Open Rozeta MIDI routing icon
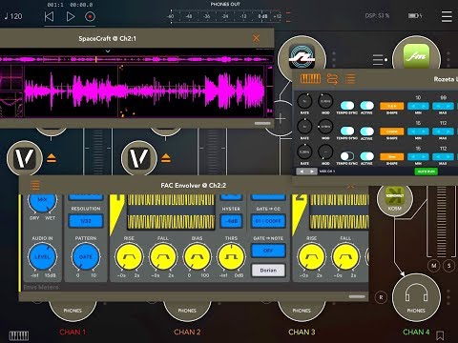 point(332,79)
